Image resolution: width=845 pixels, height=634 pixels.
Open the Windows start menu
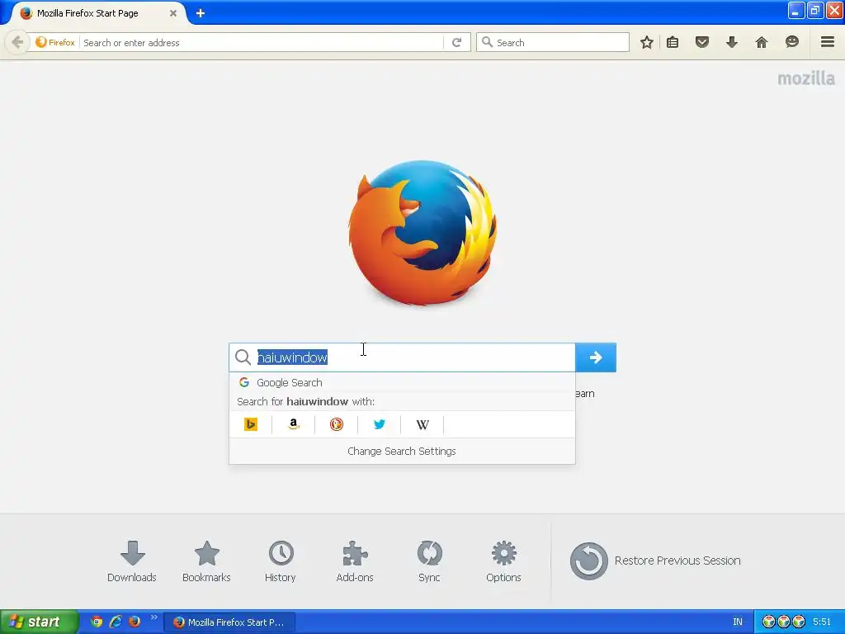(x=39, y=622)
